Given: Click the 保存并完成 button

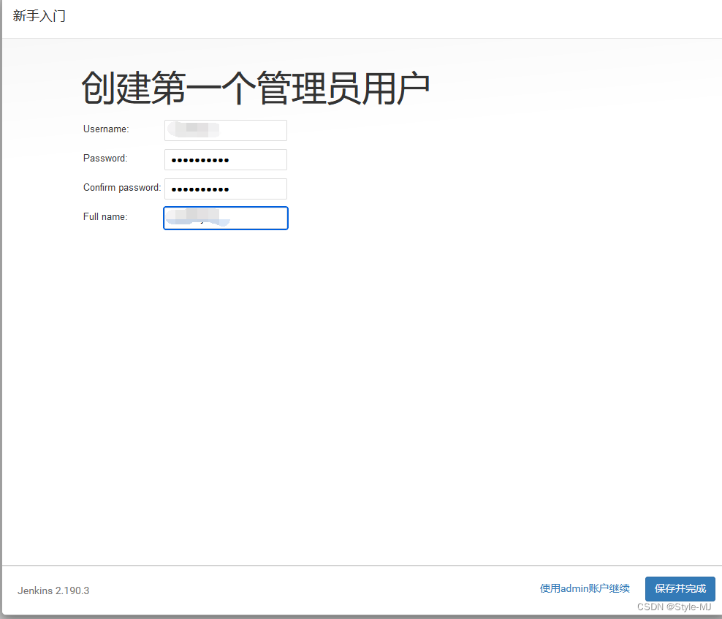Looking at the screenshot, I should (680, 588).
